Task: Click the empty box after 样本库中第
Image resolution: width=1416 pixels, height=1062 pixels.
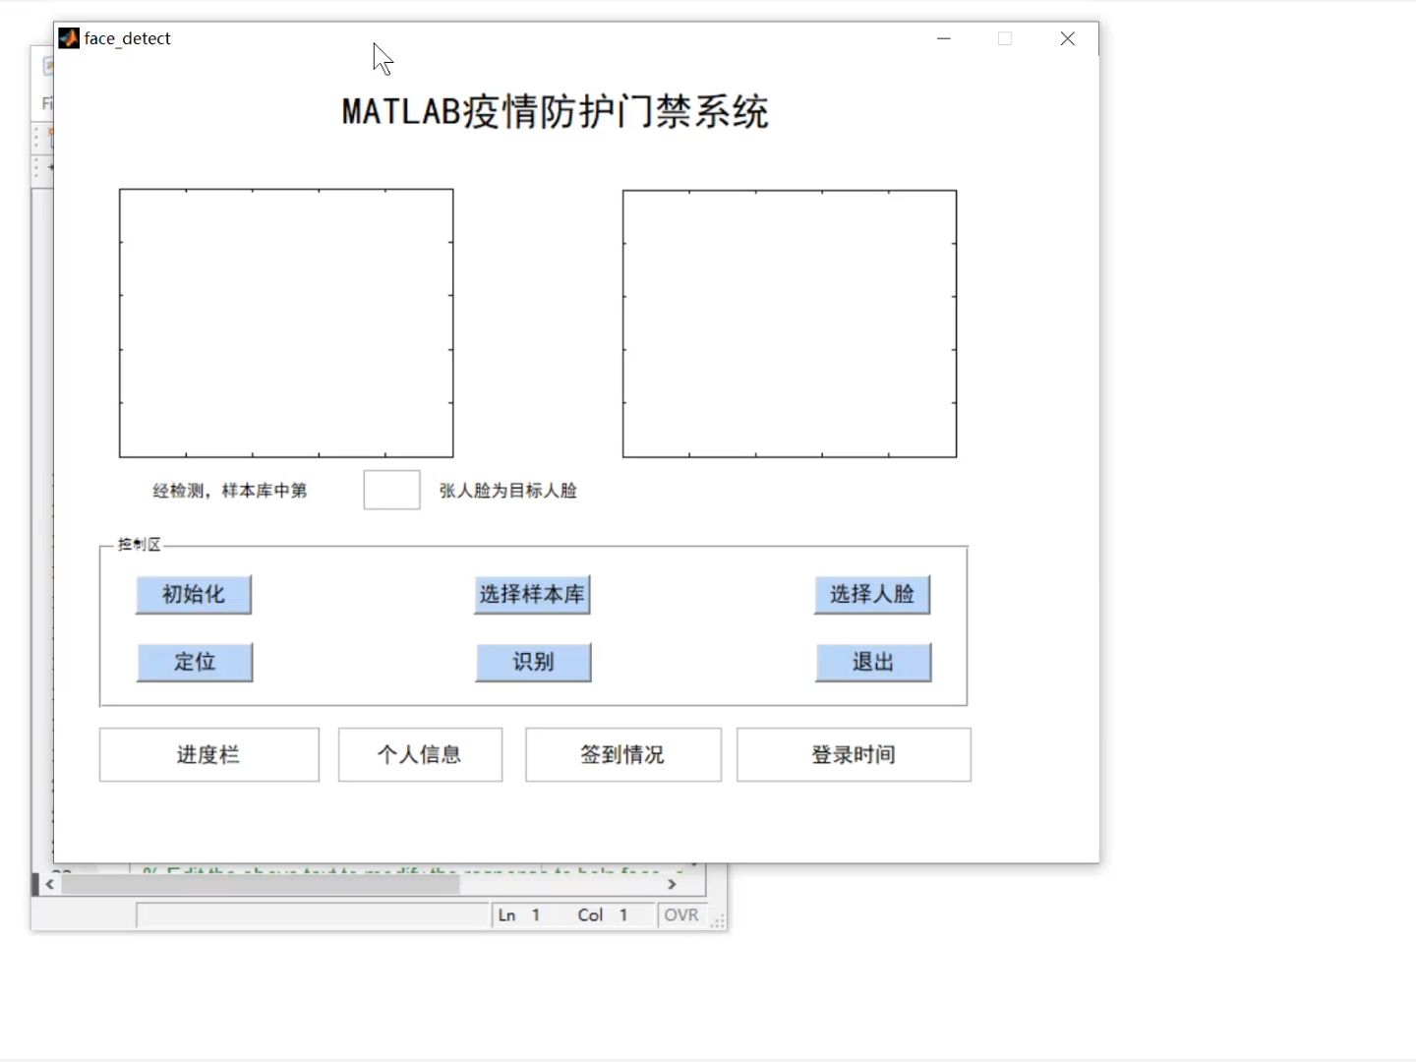Action: coord(391,490)
